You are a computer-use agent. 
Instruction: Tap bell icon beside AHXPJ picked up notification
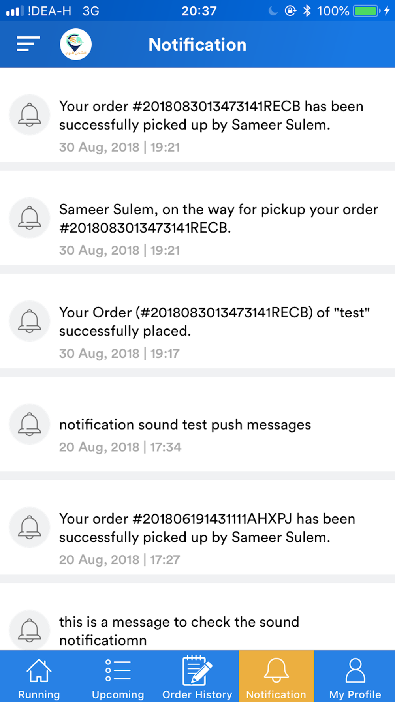(30, 527)
